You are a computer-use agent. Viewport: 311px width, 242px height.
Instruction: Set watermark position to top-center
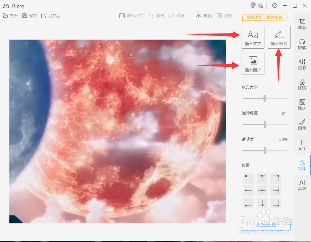pos(262,178)
